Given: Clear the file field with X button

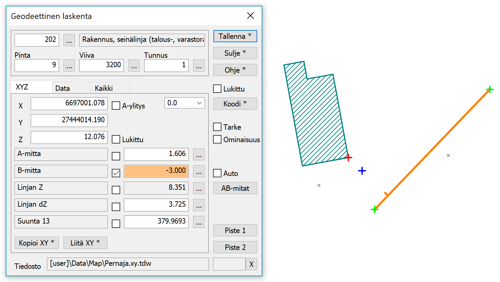Looking at the screenshot, I should [252, 264].
